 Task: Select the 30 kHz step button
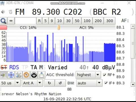68,21
